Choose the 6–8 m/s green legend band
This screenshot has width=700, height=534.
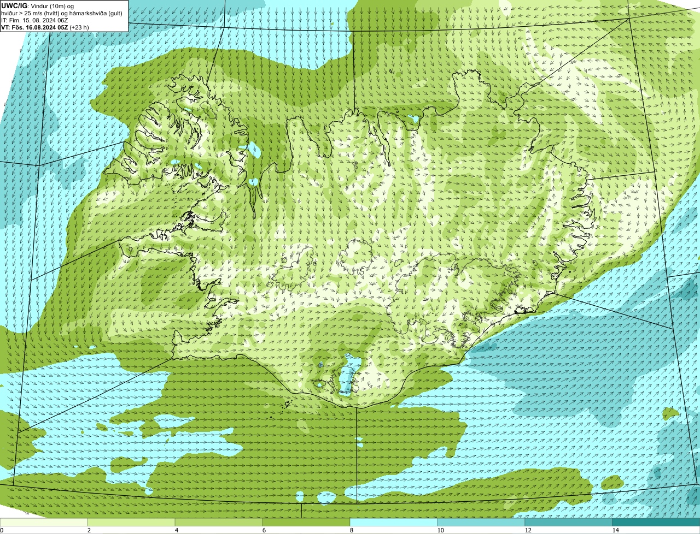tap(306, 522)
